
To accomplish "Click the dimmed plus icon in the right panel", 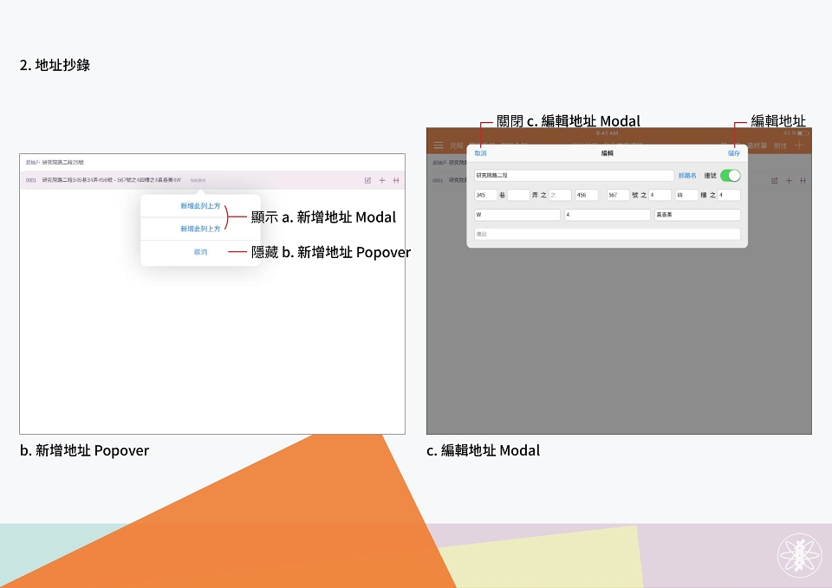I will (x=789, y=181).
